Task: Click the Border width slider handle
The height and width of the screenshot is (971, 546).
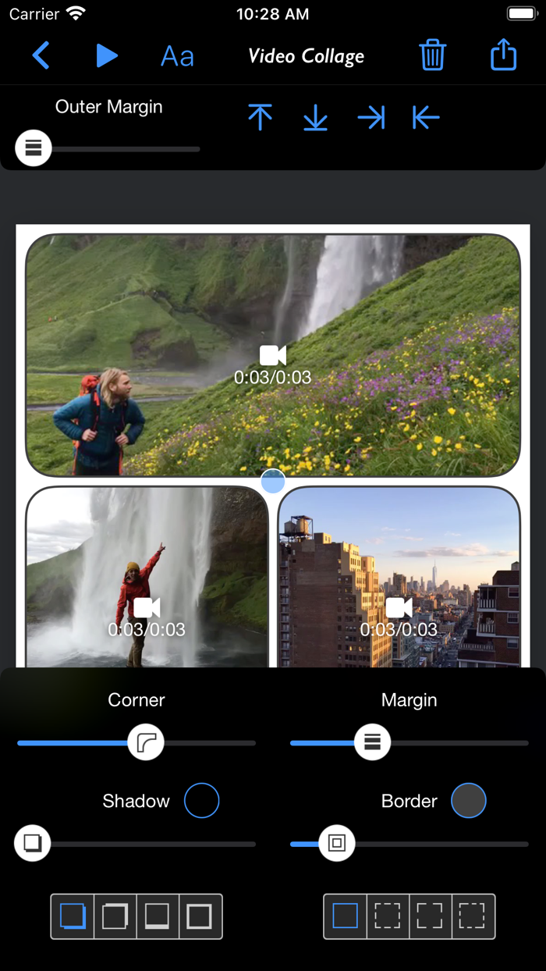Action: pos(337,843)
